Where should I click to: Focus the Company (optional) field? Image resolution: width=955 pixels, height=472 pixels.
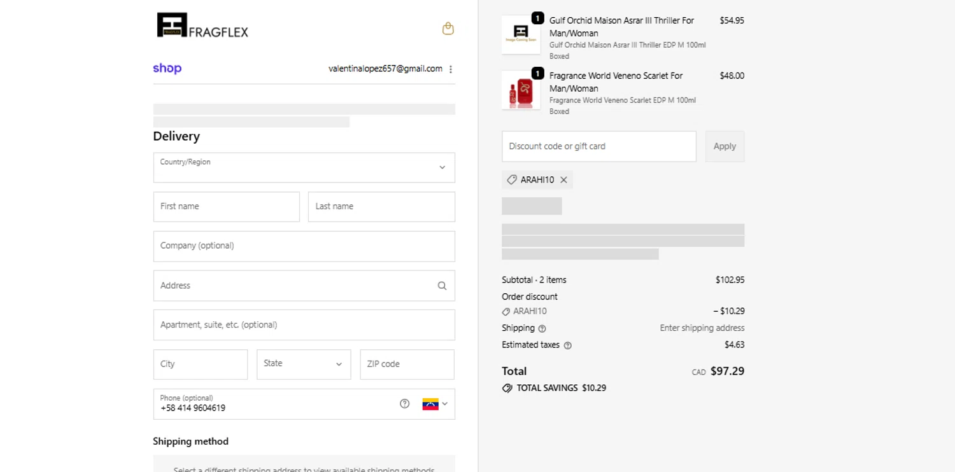coord(304,246)
